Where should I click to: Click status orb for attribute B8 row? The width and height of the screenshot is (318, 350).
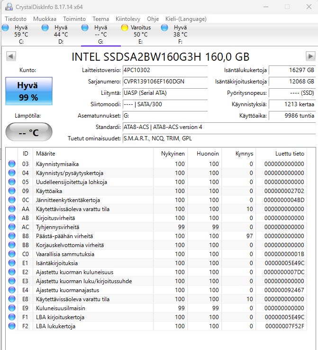(x=12, y=236)
